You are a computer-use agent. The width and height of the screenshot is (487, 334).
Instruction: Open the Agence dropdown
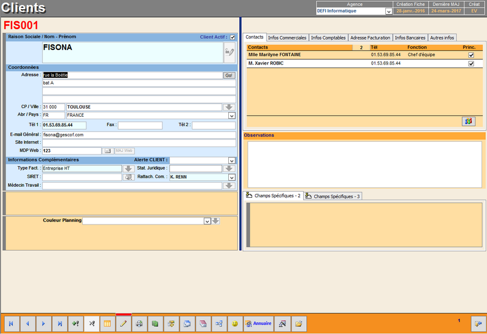point(388,11)
